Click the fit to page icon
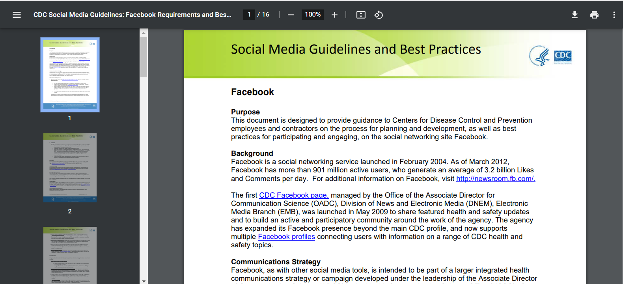Viewport: 623px width, 284px height. 361,15
